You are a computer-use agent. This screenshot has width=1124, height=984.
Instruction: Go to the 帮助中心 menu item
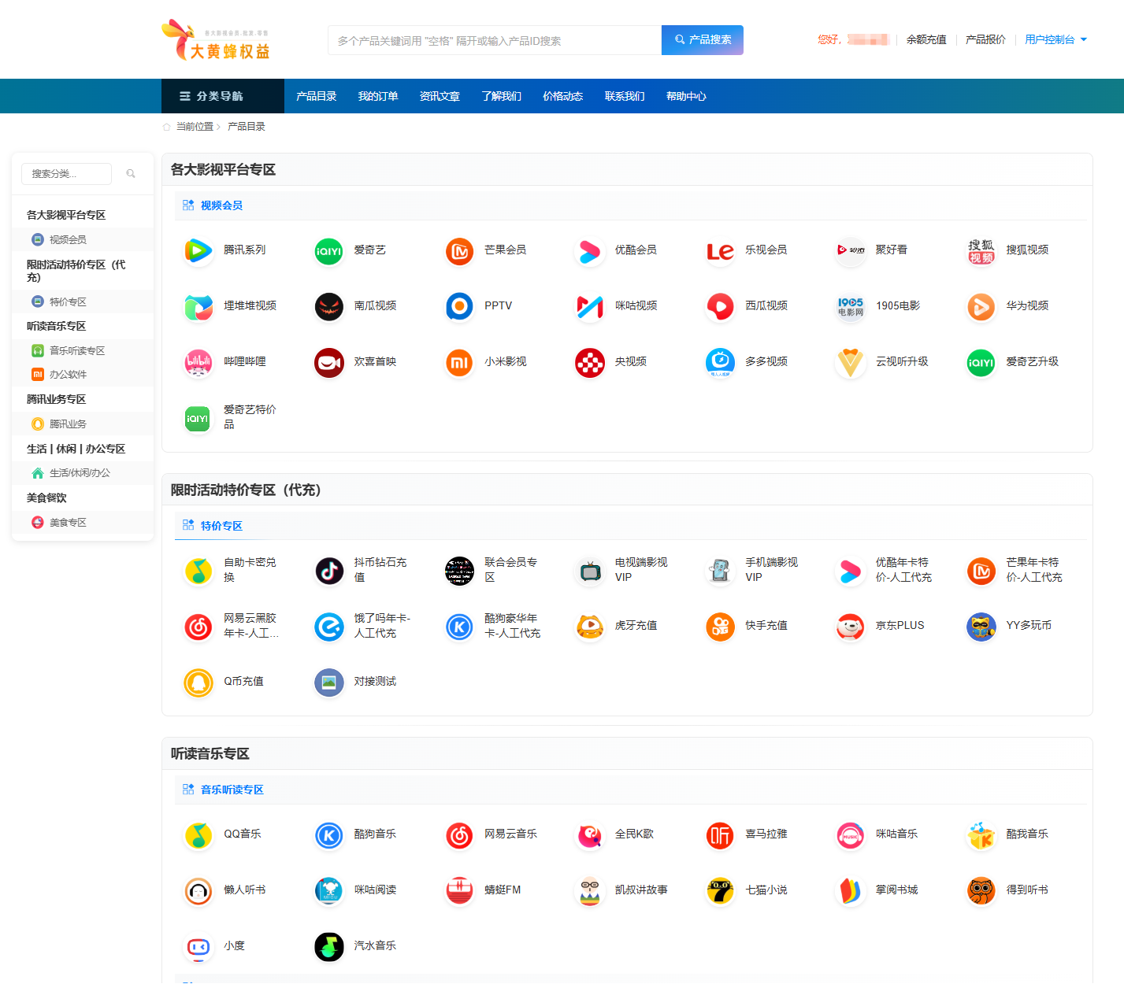686,96
